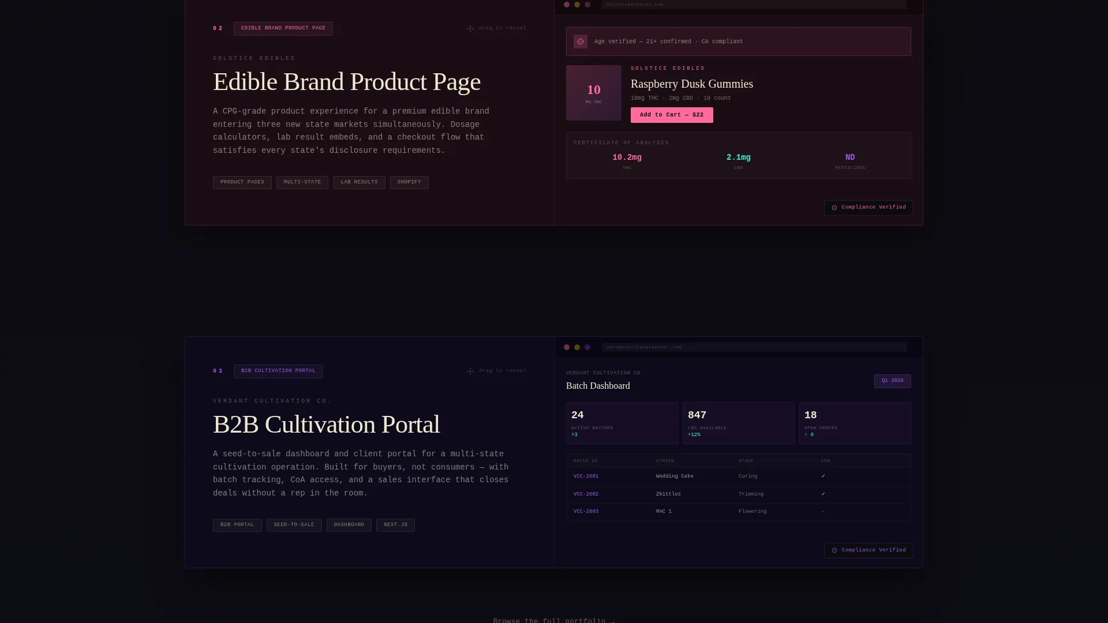Click the Raspberry Dusk Gummies title
This screenshot has width=1108, height=623.
click(x=692, y=84)
